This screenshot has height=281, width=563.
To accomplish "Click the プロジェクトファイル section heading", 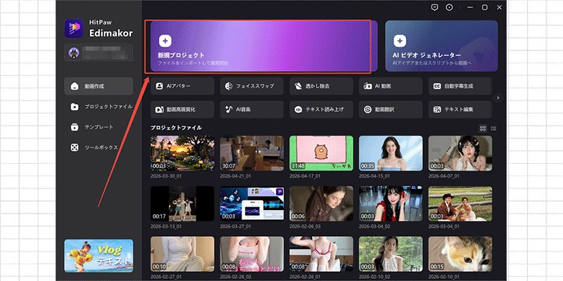I will tap(176, 128).
